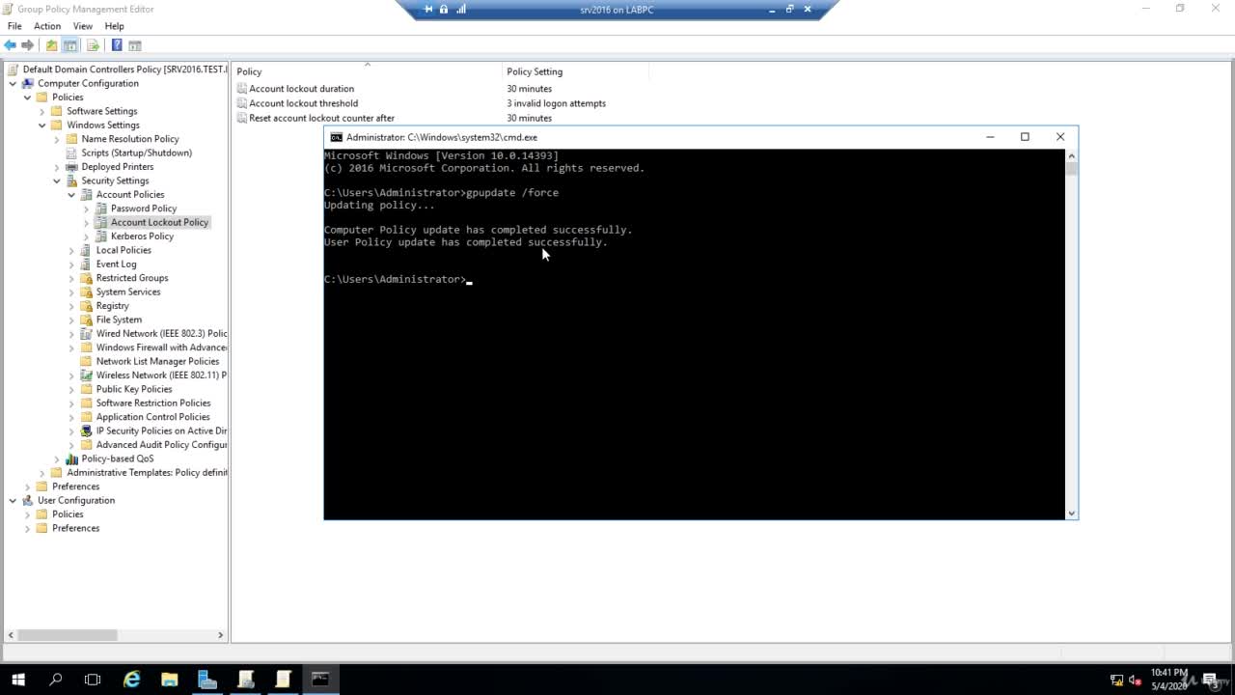Screen dimensions: 1235x695
Task: Expand the Name Resolution Policy node
Action: point(57,139)
